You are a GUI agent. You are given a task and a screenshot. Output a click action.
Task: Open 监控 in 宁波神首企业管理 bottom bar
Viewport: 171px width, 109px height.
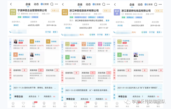click(44, 104)
